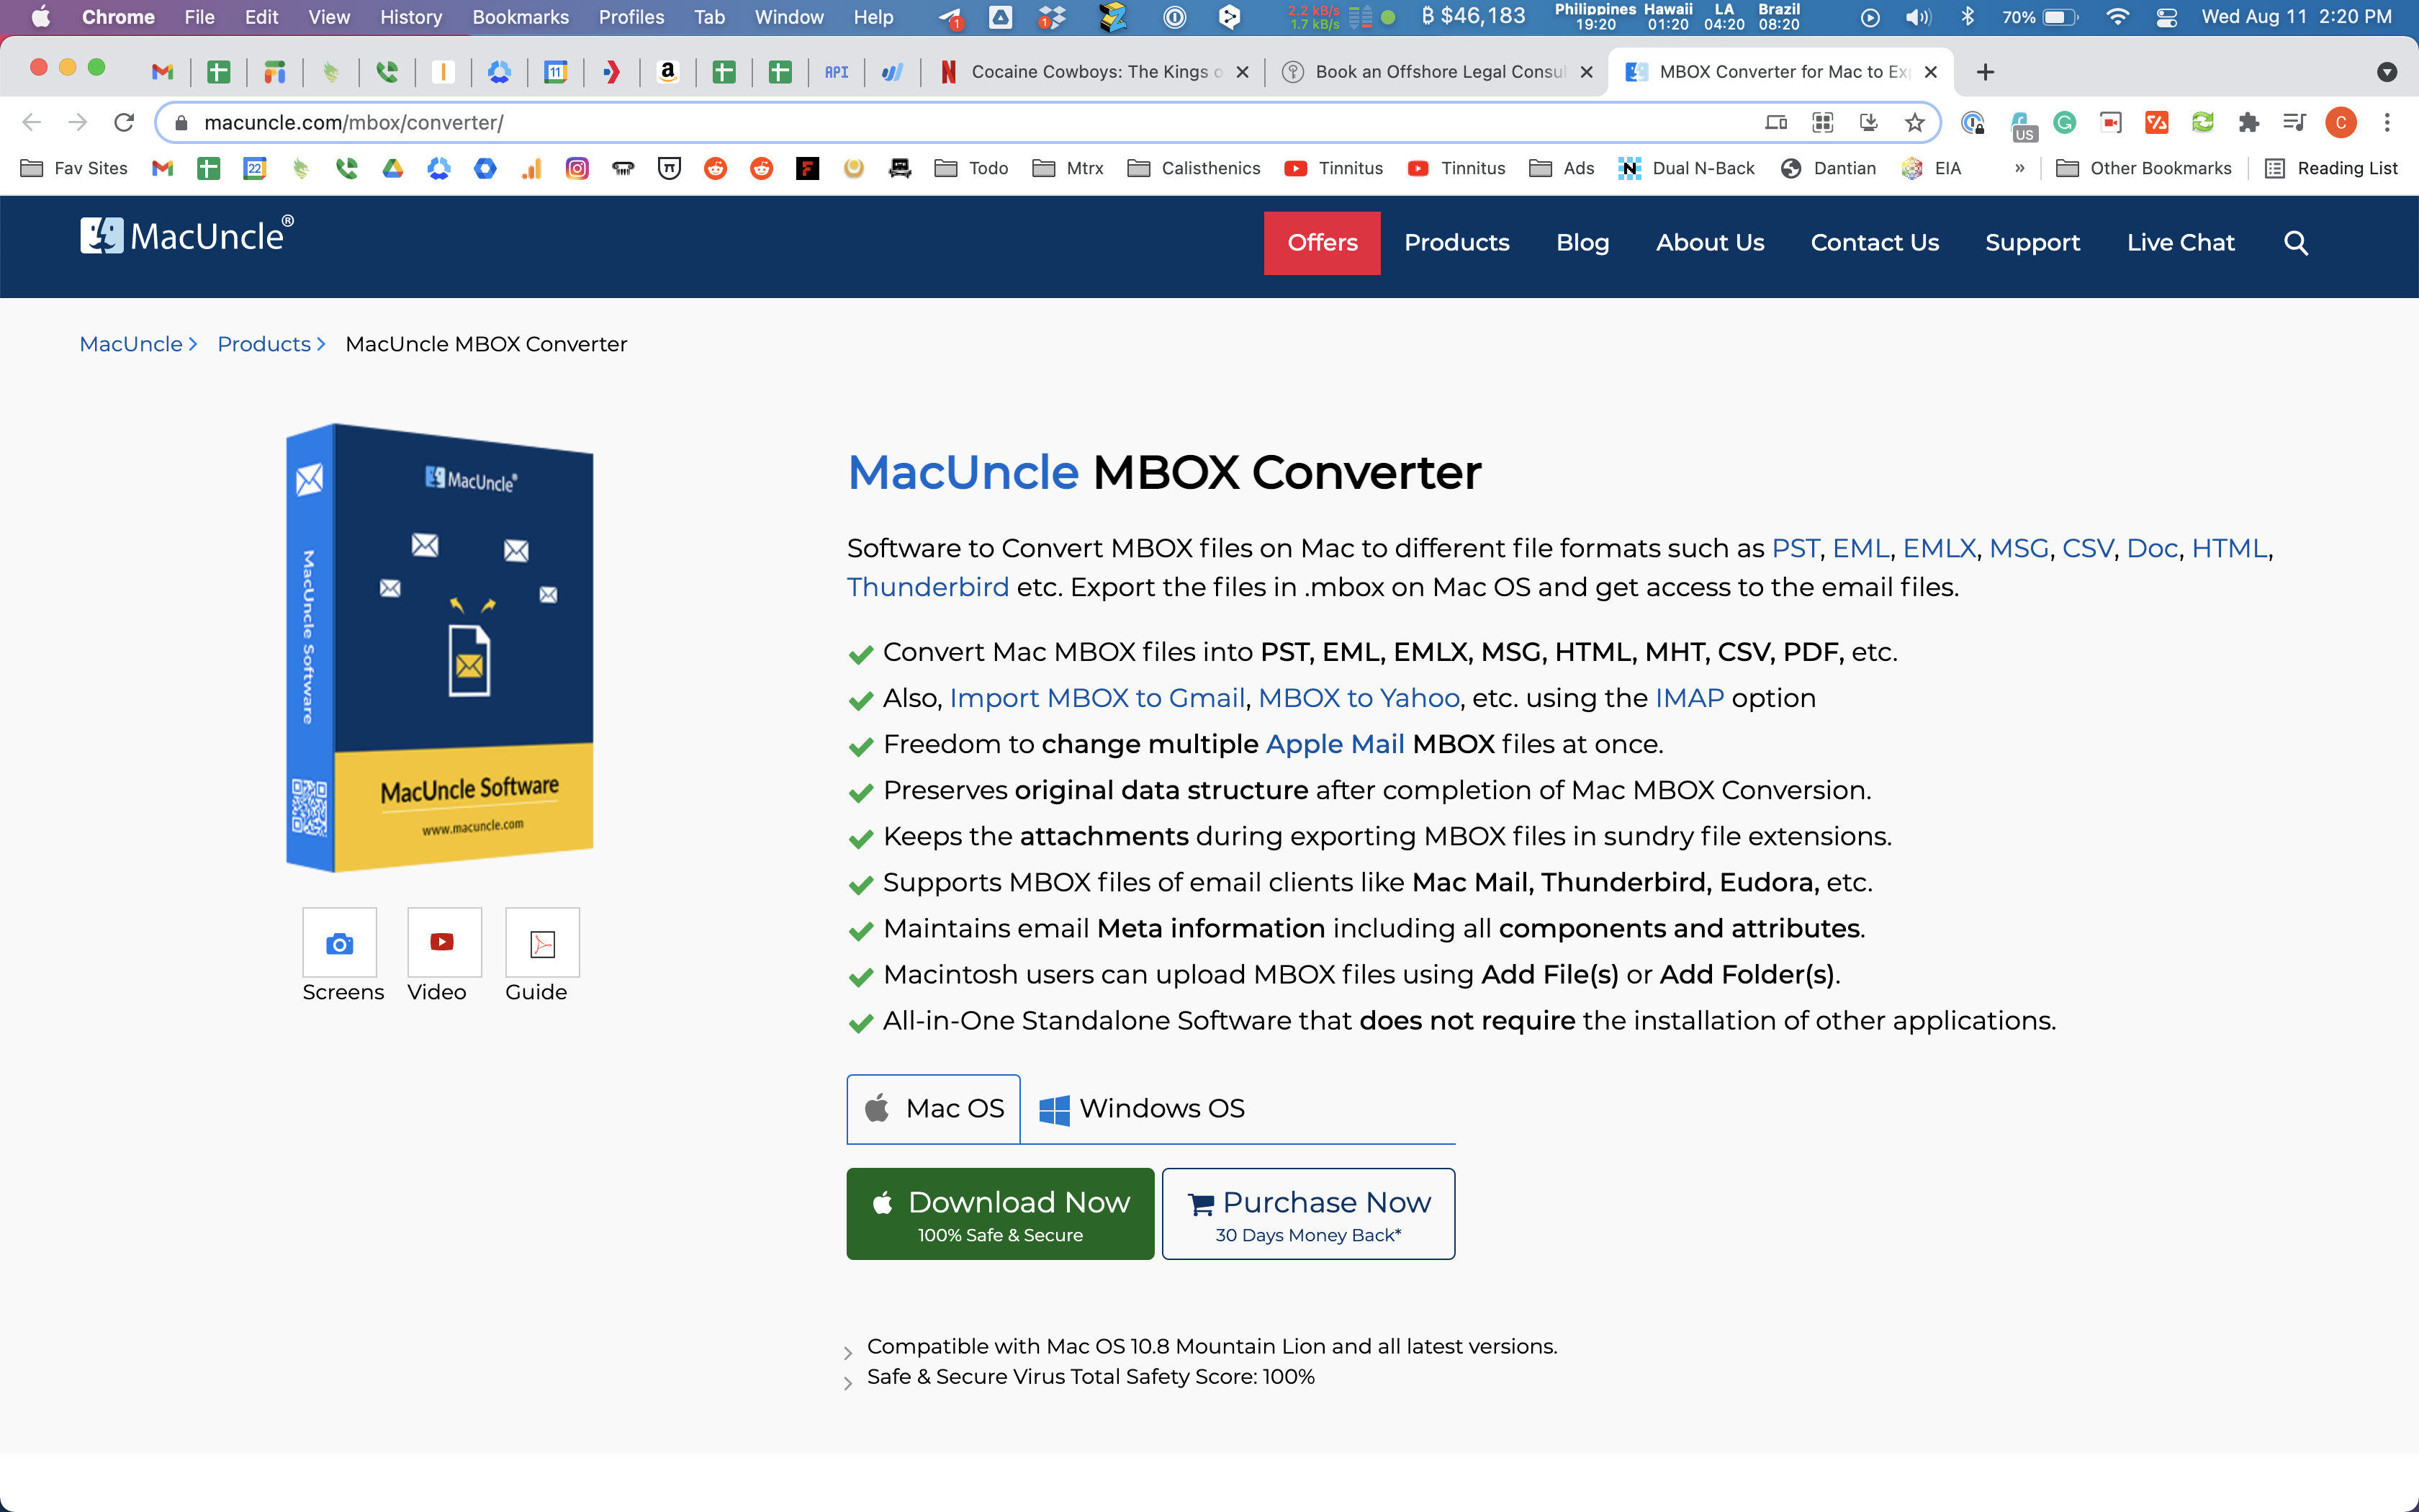Follow the MBOX to Yahoo link
Image resolution: width=2419 pixels, height=1512 pixels.
tap(1359, 698)
